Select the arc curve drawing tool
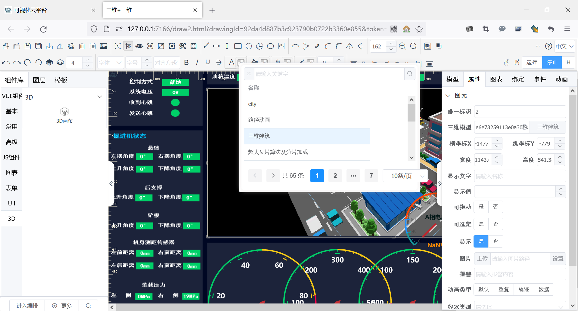The image size is (578, 311). (295, 46)
